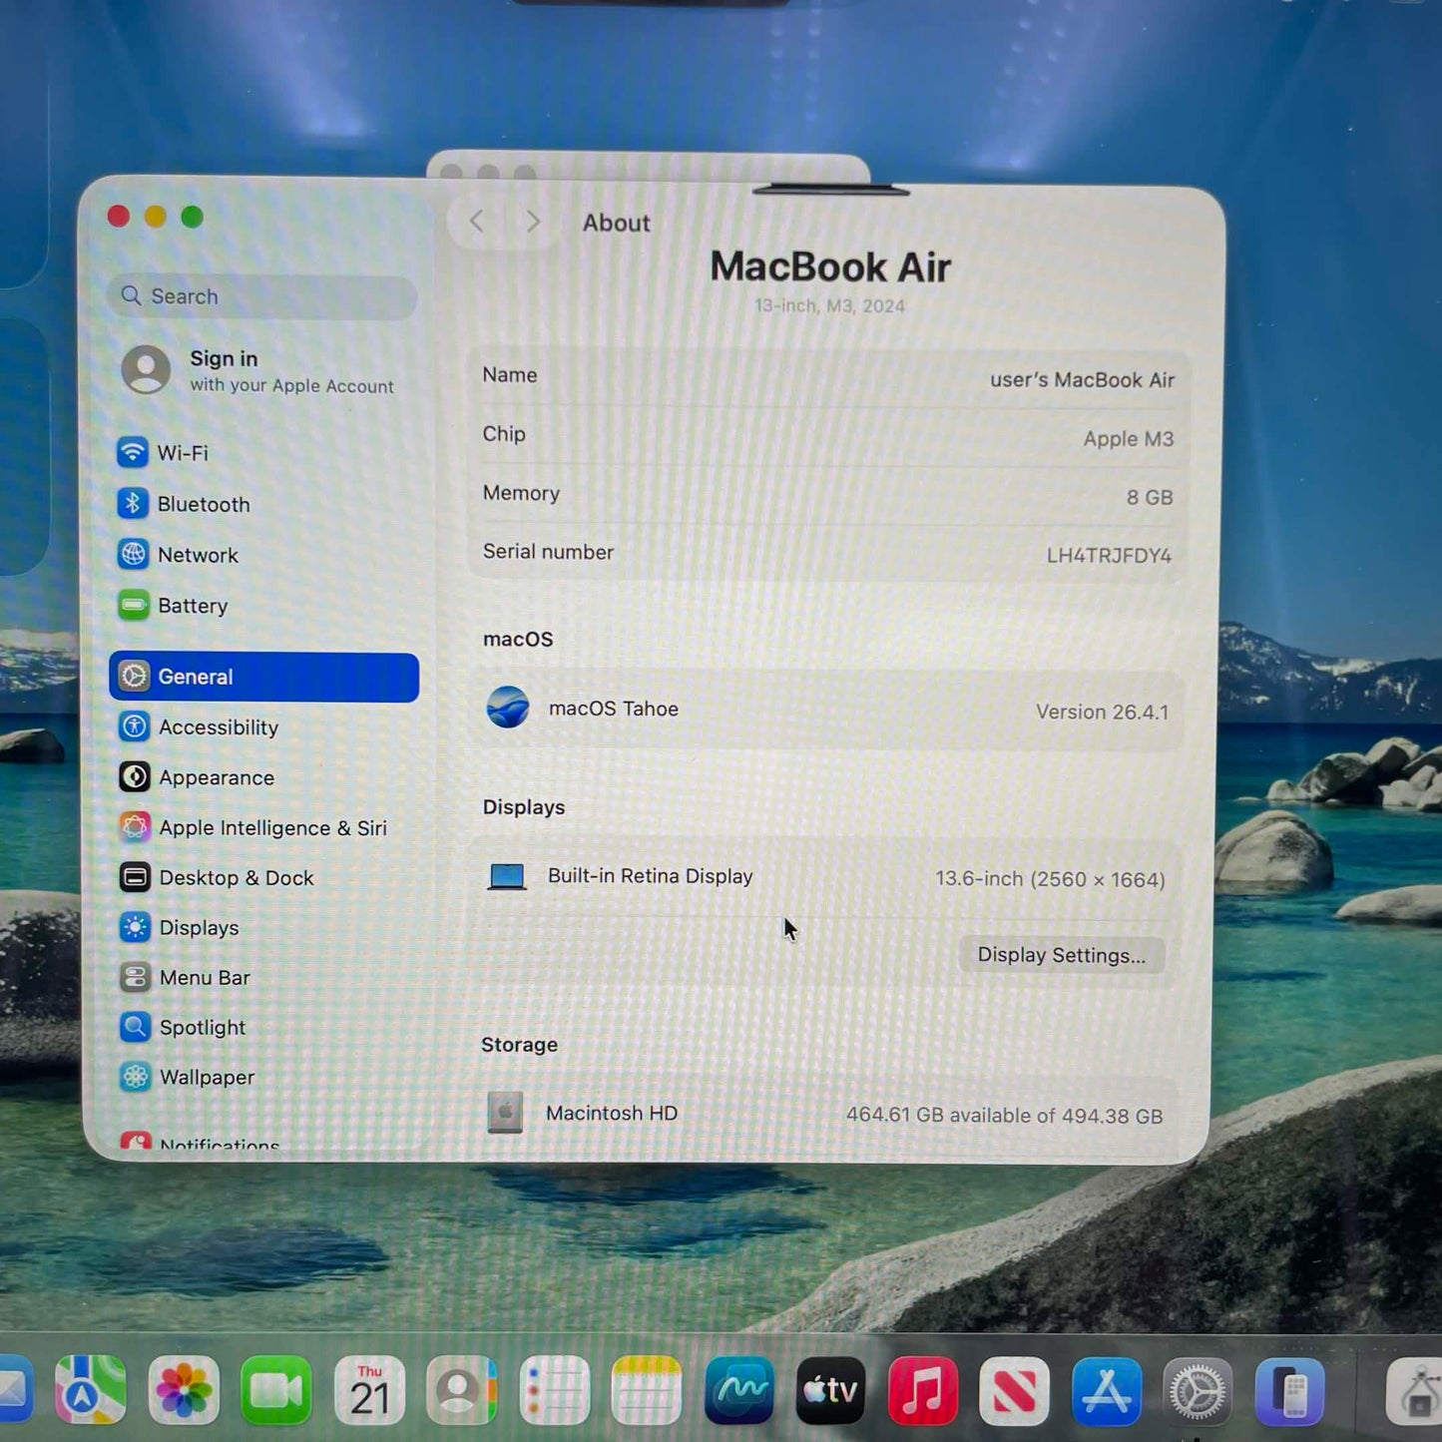The height and width of the screenshot is (1442, 1442).
Task: Click the Built-in Retina Display laptop icon
Action: [507, 876]
